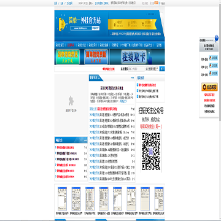Click the missing plugin placeholder icon
This screenshot has height=221, width=221.
point(71,101)
